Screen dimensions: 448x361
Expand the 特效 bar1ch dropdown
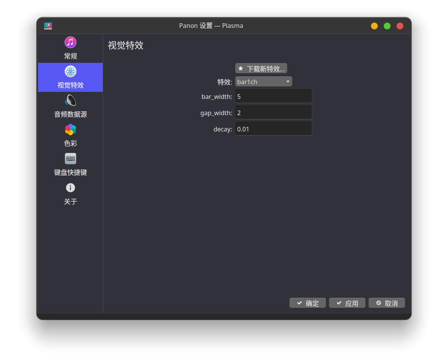(x=264, y=82)
